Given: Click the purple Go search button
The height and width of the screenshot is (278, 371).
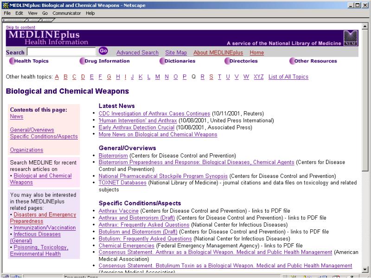Looking at the screenshot, I should click(x=103, y=51).
